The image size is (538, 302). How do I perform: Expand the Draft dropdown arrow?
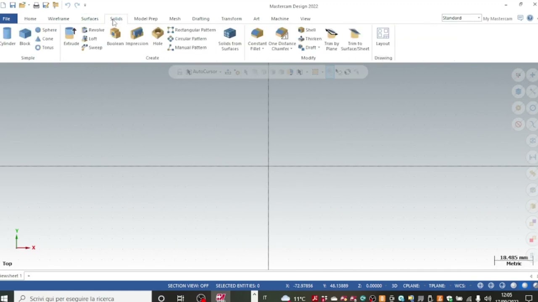point(319,47)
